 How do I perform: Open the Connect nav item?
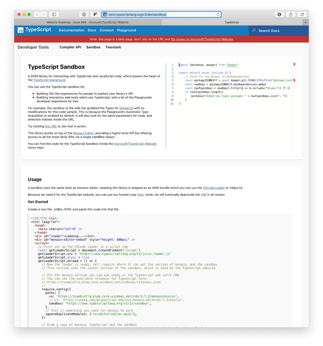[x=107, y=30]
